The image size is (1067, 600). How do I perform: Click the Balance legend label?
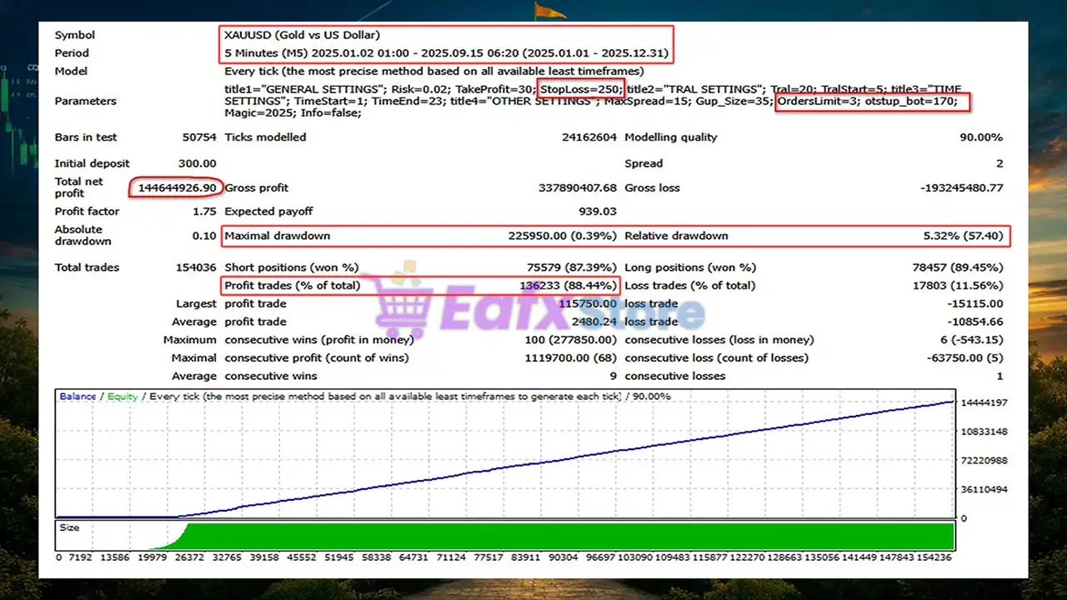click(78, 397)
